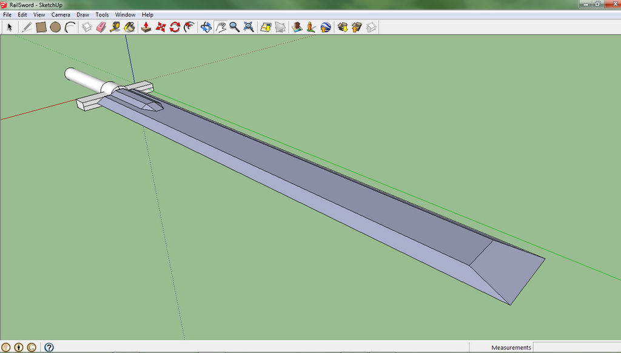Click the first circular status bar icon
Viewport: 621px width, 353px height.
pos(5,348)
